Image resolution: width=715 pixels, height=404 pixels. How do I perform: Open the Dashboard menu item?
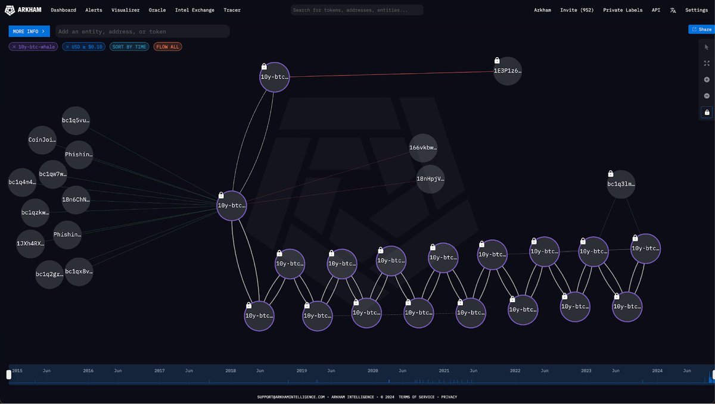click(x=63, y=10)
